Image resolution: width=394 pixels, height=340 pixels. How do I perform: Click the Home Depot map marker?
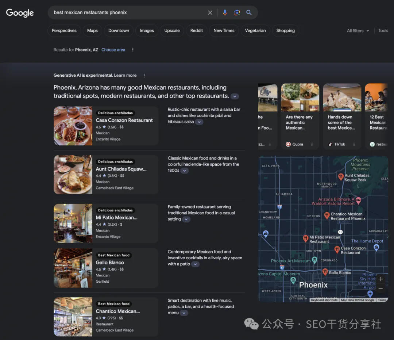(x=376, y=248)
